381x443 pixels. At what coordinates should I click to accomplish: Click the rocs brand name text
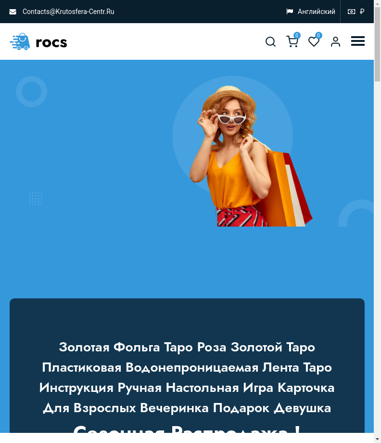click(x=51, y=43)
